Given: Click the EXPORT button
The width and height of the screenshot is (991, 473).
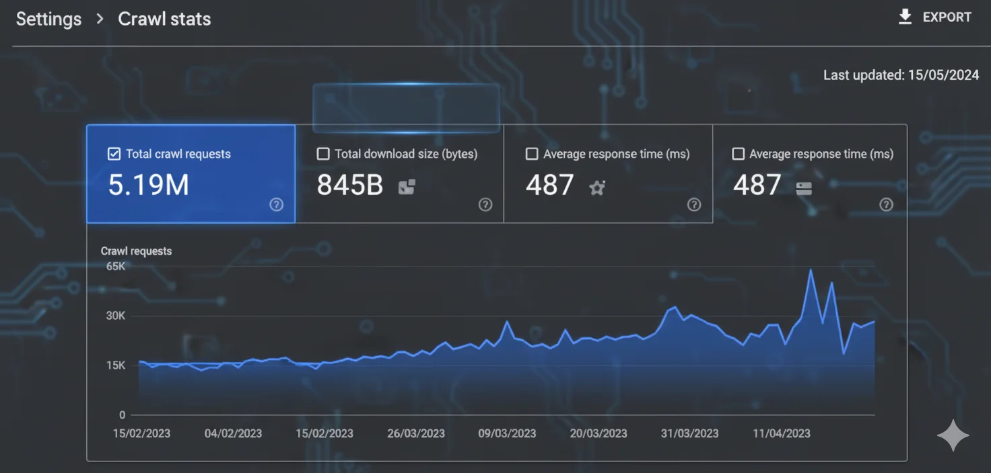Looking at the screenshot, I should (946, 17).
